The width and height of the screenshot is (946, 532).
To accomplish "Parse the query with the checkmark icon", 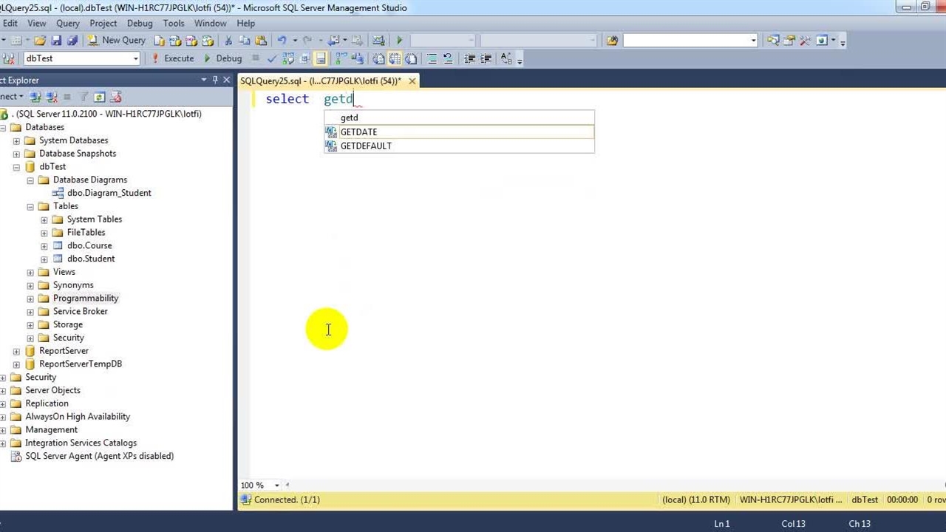I will tap(272, 58).
